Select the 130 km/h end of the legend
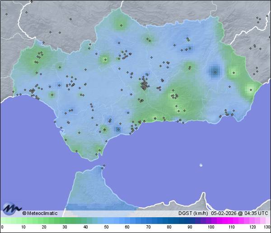This screenshot has width=271, height=233. (x=267, y=227)
